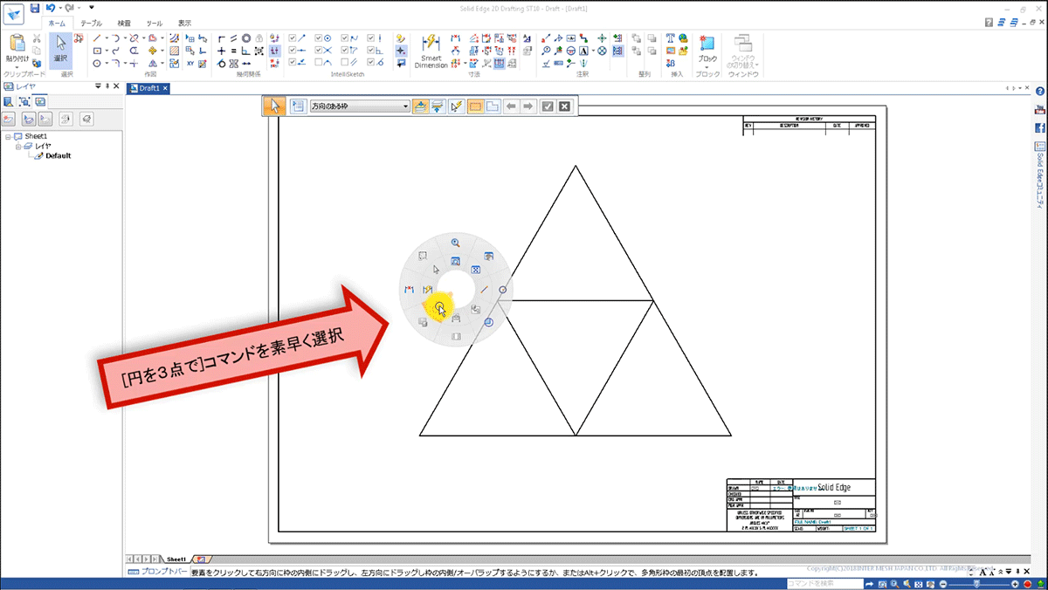The height and width of the screenshot is (590, 1048).
Task: Switch to the テーブル ribbon tab
Action: pos(90,24)
